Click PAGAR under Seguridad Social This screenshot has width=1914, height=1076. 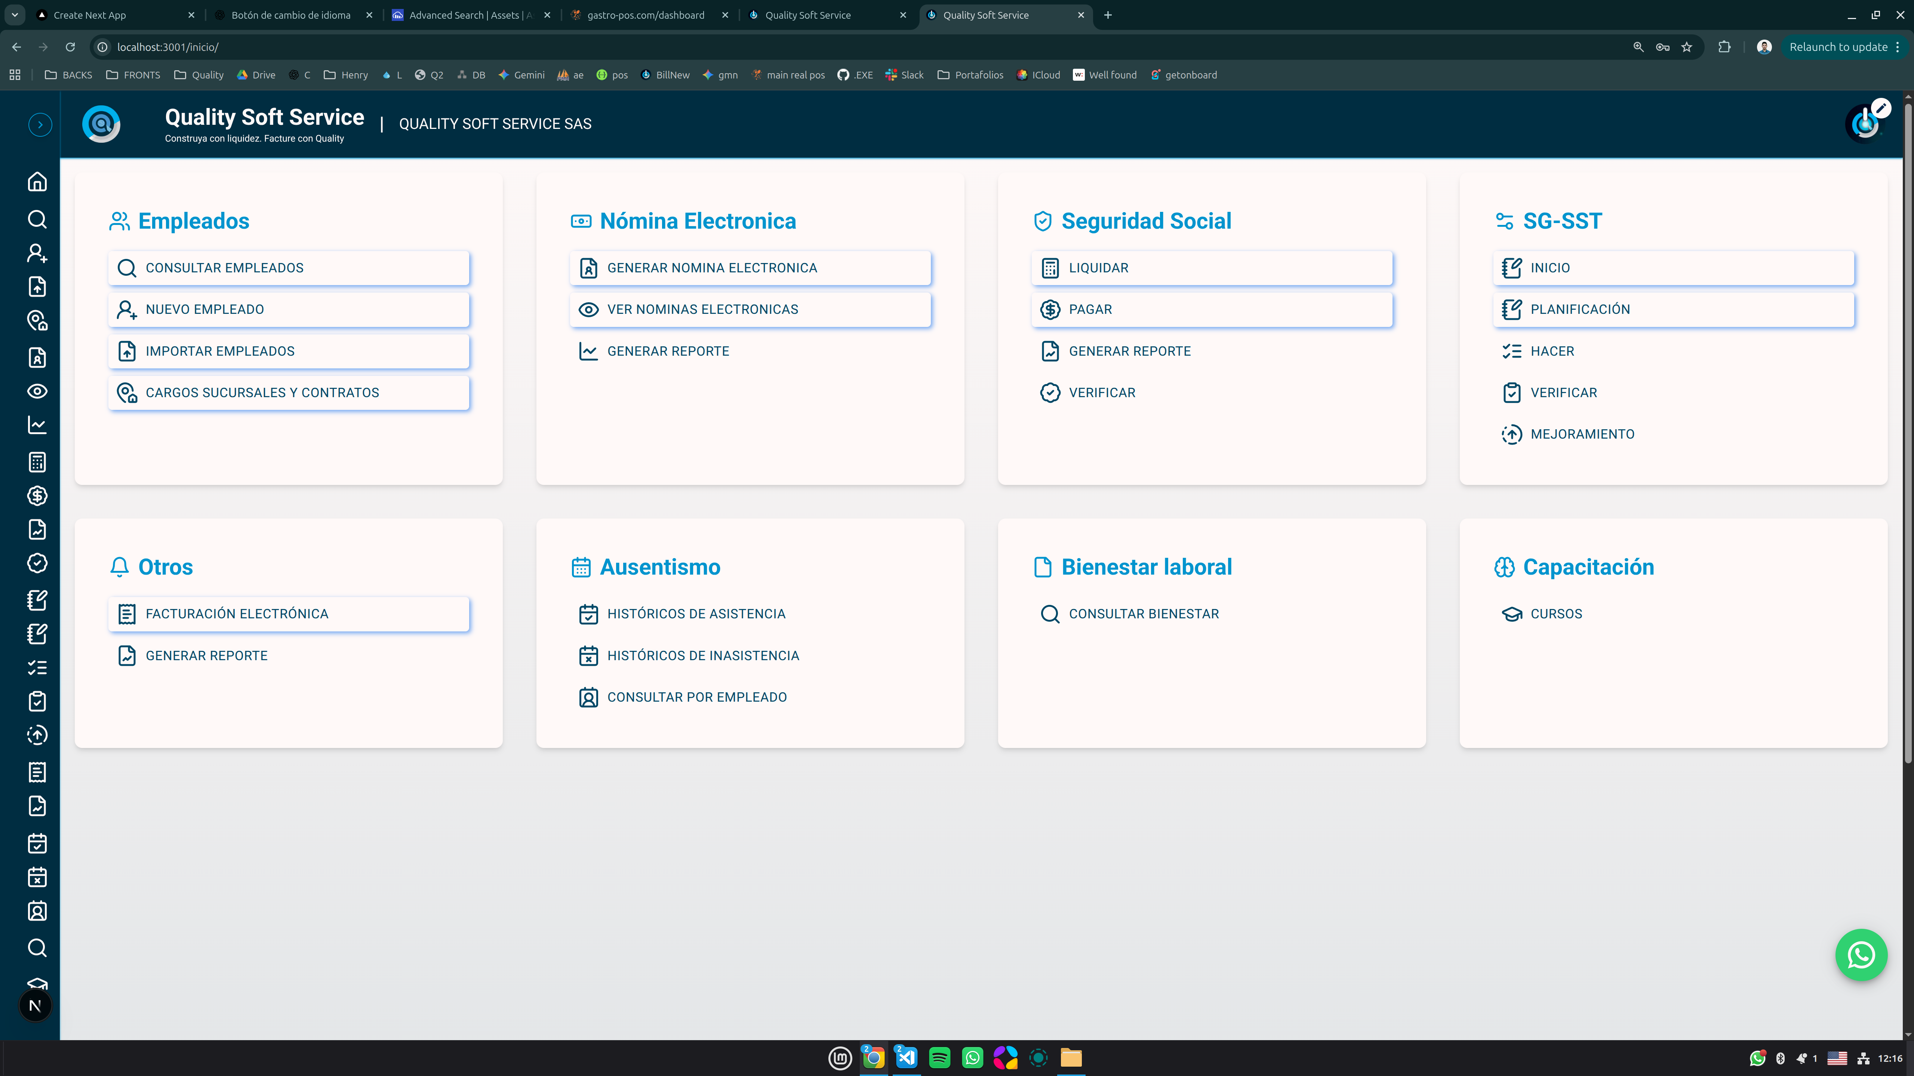pos(1212,310)
